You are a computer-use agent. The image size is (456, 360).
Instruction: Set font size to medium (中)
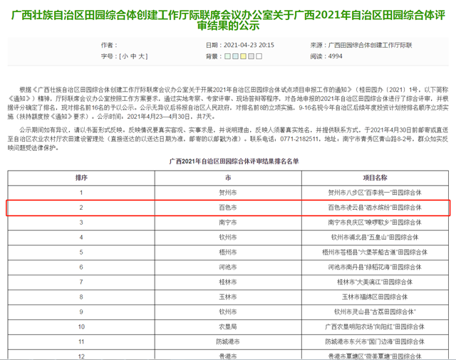(x=133, y=56)
